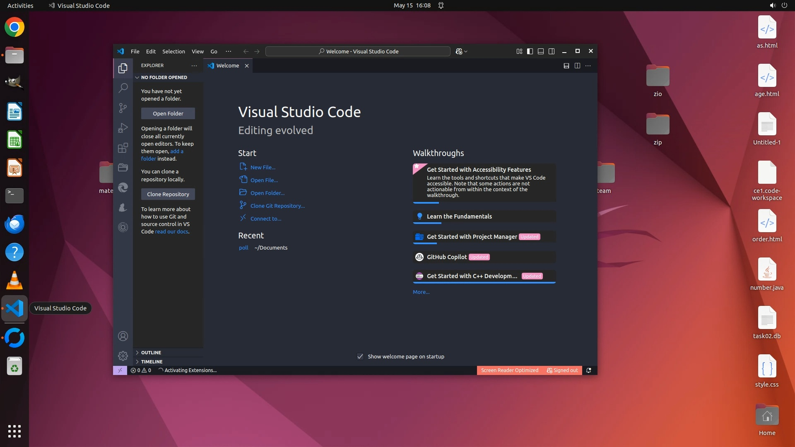The height and width of the screenshot is (447, 795).
Task: Click the command center search field
Action: coord(358,51)
